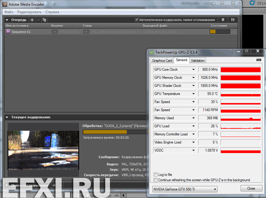Screen dimensions: 266x198
Task: Open the format dropdown for Sequence 01
Action: (x=55, y=32)
